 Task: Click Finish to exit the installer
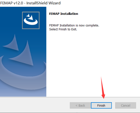(101, 105)
